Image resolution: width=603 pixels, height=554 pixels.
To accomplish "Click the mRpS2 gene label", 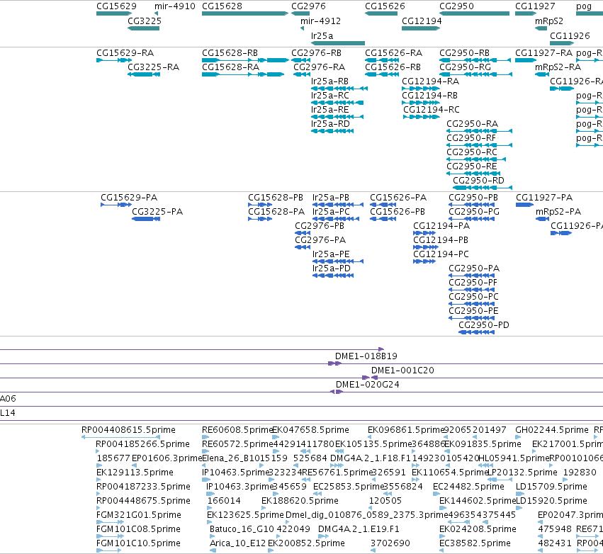I will tap(549, 21).
